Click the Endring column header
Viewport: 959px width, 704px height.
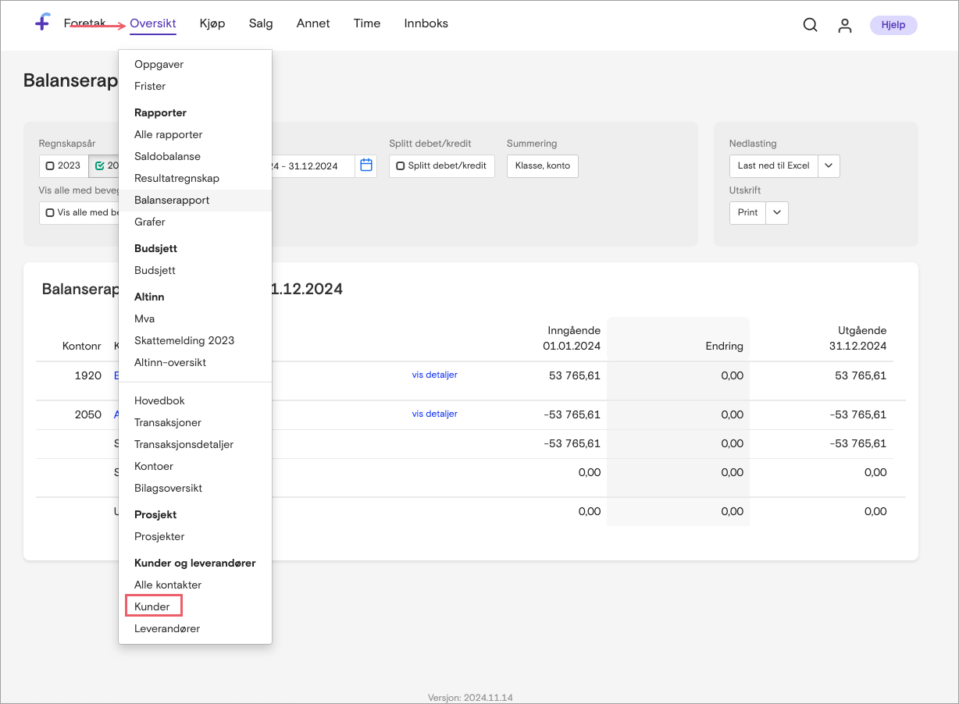click(x=724, y=346)
